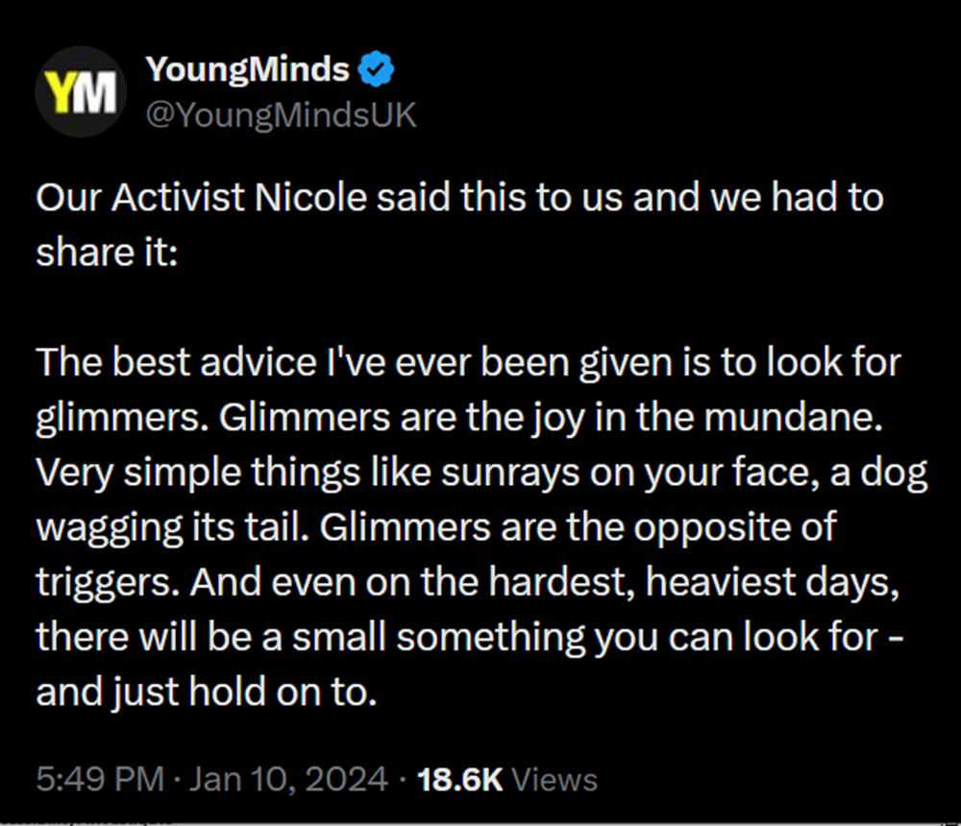Click the blue verified badge
The height and width of the screenshot is (826, 961).
pyautogui.click(x=374, y=70)
